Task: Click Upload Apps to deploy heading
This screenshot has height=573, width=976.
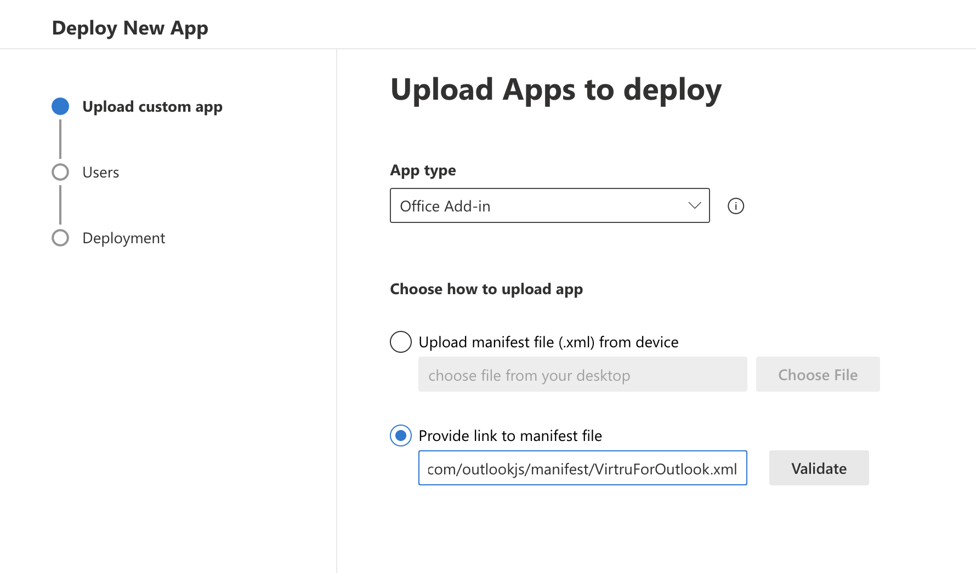Action: 556,89
